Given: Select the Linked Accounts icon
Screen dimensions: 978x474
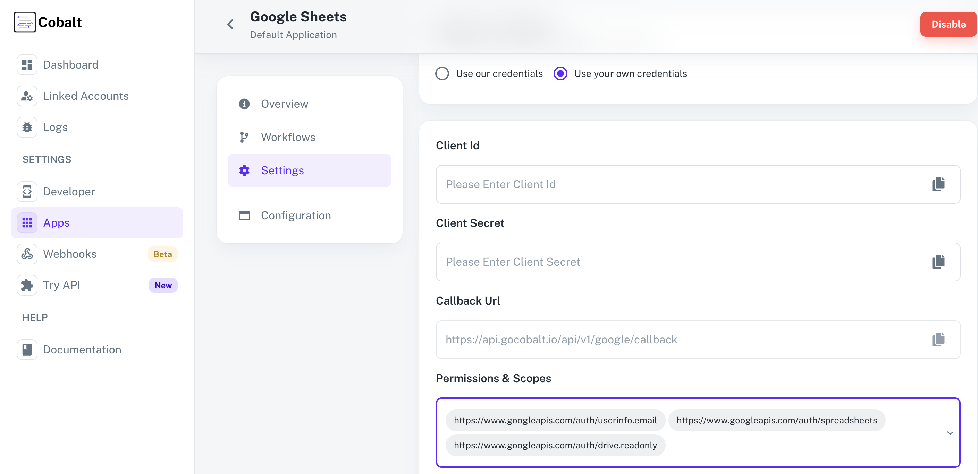Looking at the screenshot, I should point(27,96).
